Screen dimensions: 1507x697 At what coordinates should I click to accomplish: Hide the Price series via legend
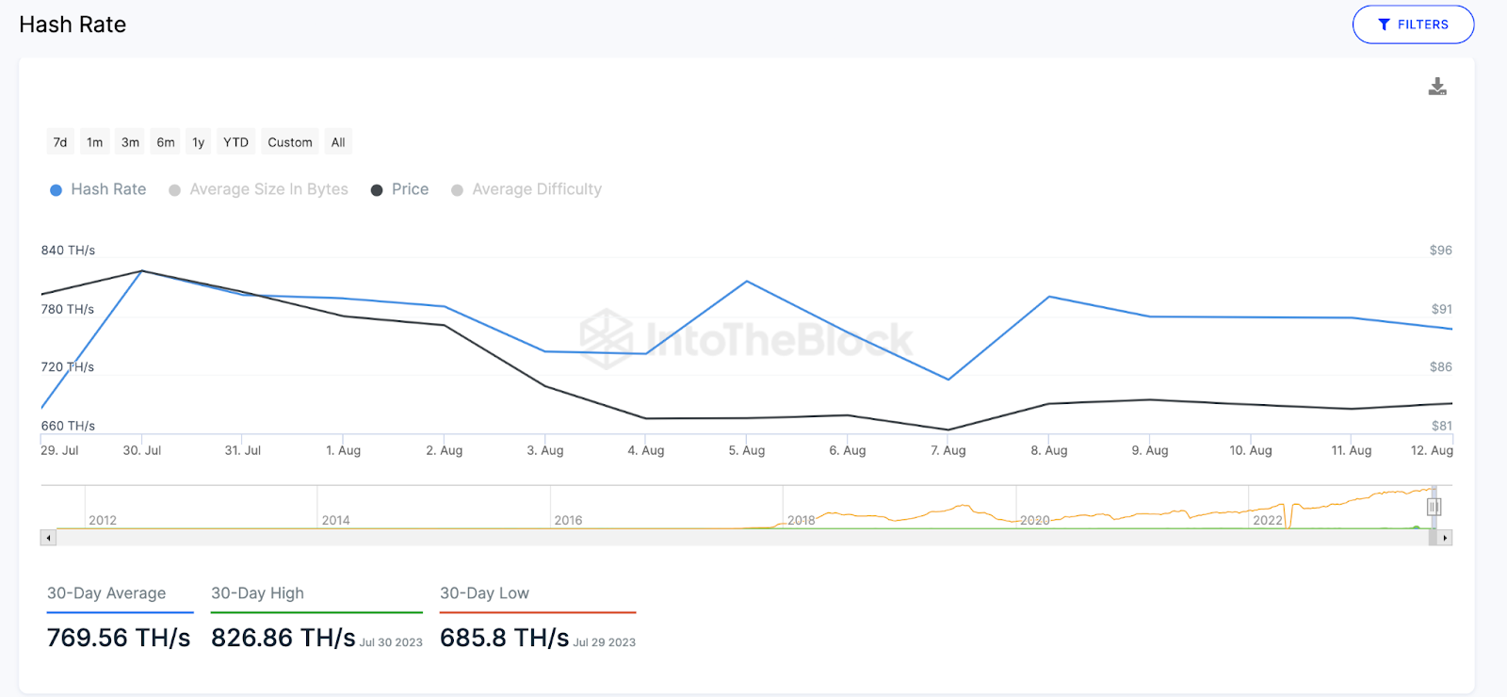point(399,189)
